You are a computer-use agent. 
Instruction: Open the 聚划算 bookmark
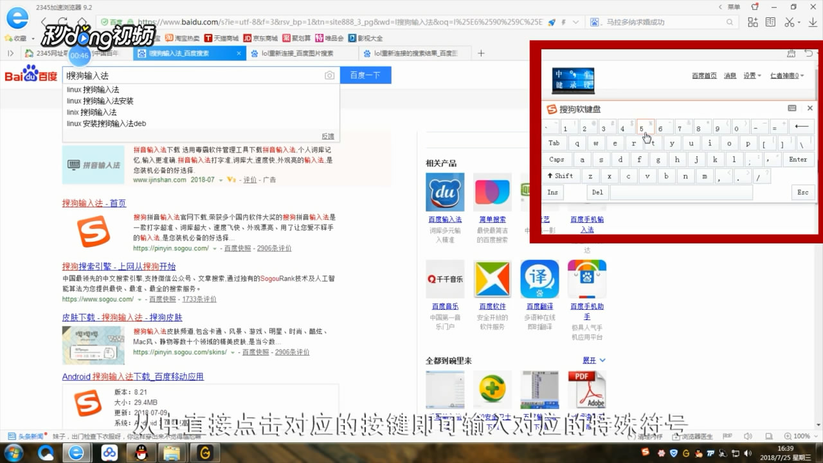297,38
